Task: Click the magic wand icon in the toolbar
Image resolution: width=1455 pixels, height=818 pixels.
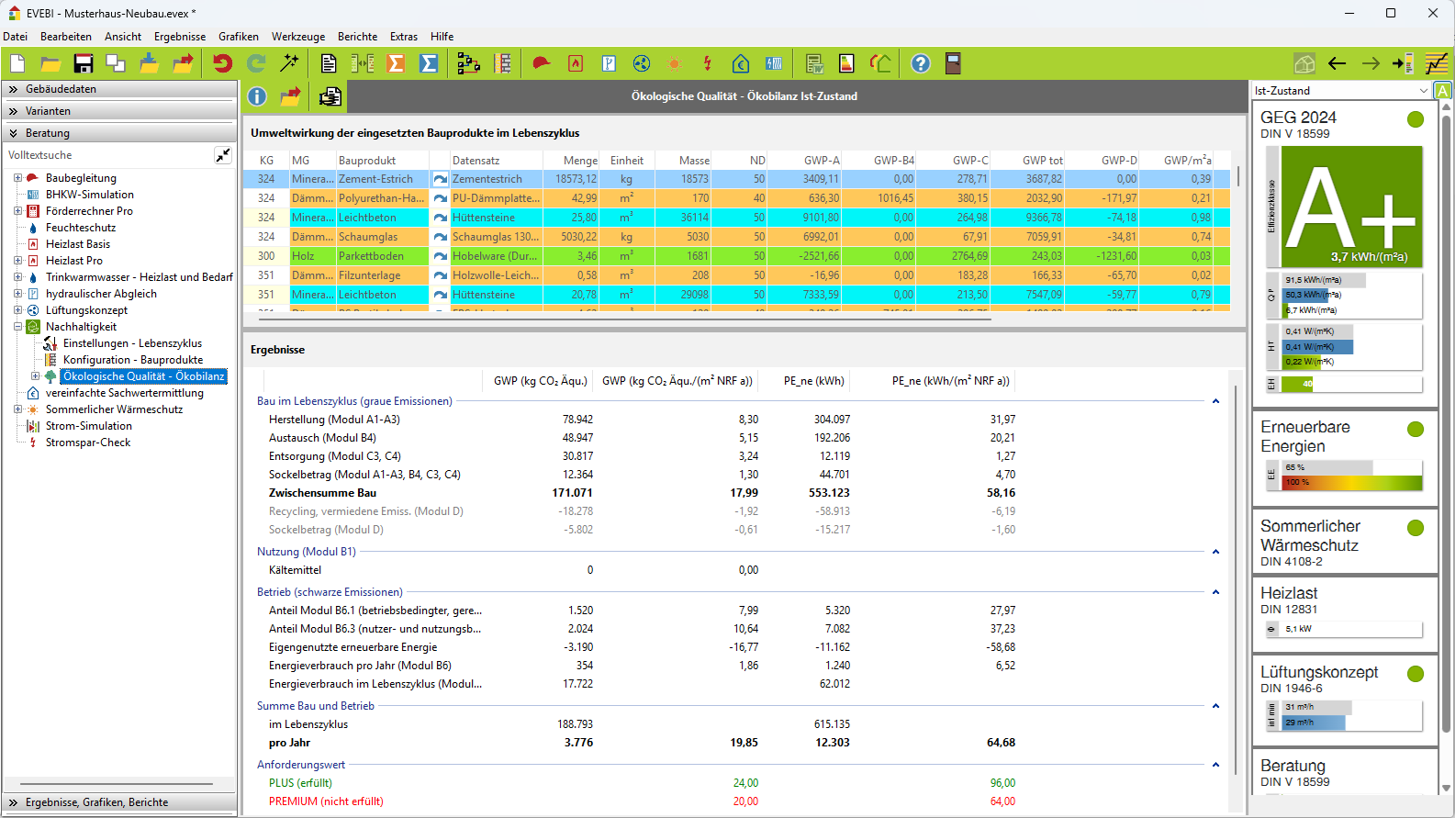Action: (x=289, y=63)
